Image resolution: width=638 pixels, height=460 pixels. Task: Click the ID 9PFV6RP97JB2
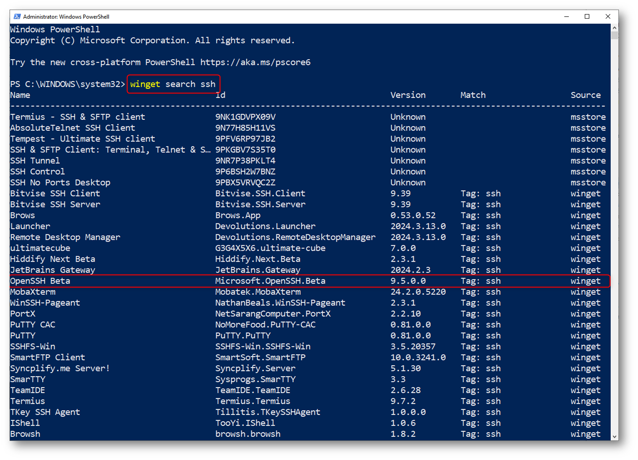tap(246, 139)
